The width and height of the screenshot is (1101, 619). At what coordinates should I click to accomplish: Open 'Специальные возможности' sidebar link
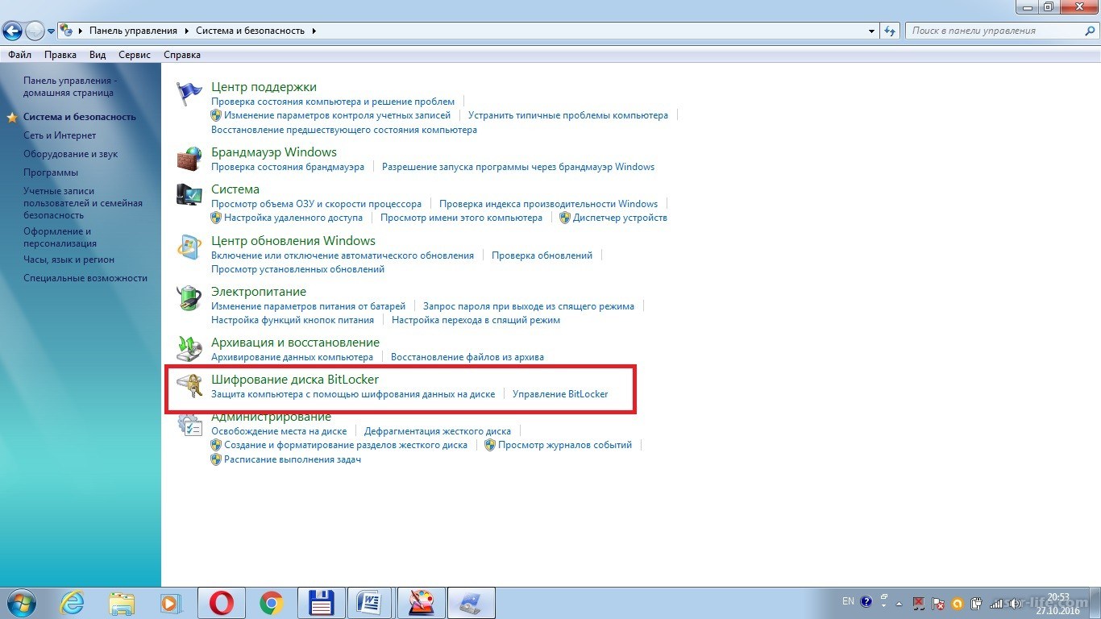coord(85,278)
